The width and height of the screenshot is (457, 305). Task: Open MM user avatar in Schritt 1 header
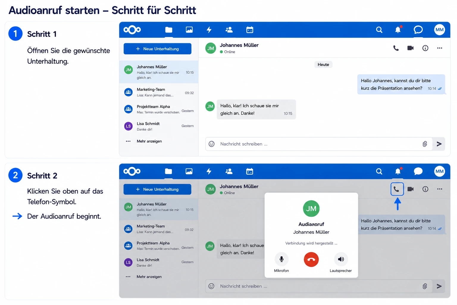439,30
